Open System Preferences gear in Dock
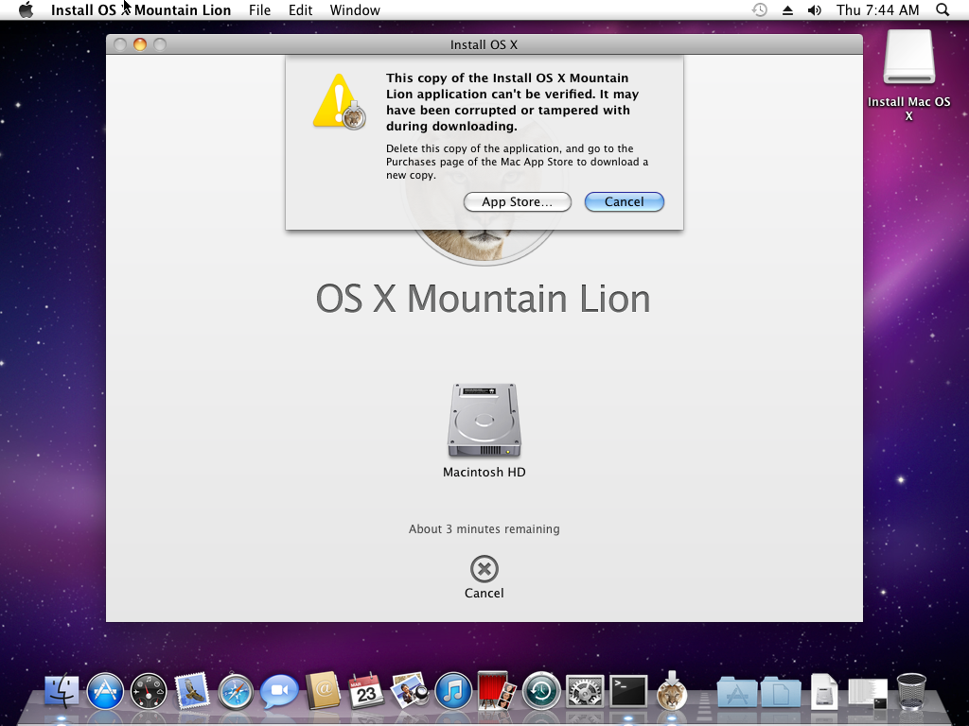The height and width of the screenshot is (726, 969). (585, 690)
